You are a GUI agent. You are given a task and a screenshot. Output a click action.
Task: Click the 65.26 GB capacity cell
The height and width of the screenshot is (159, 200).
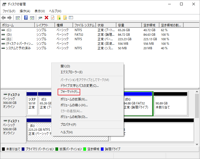pyautogui.click(x=124, y=30)
